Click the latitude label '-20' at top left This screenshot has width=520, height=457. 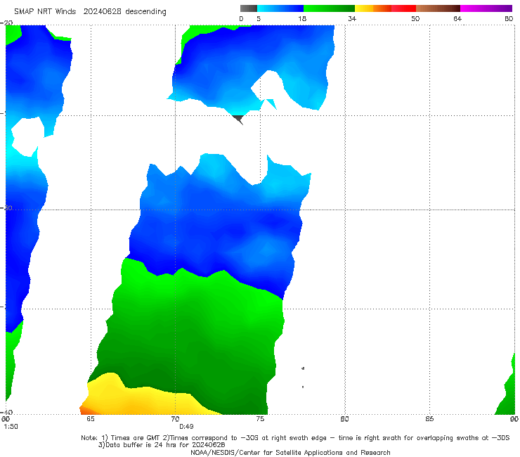[x=6, y=22]
